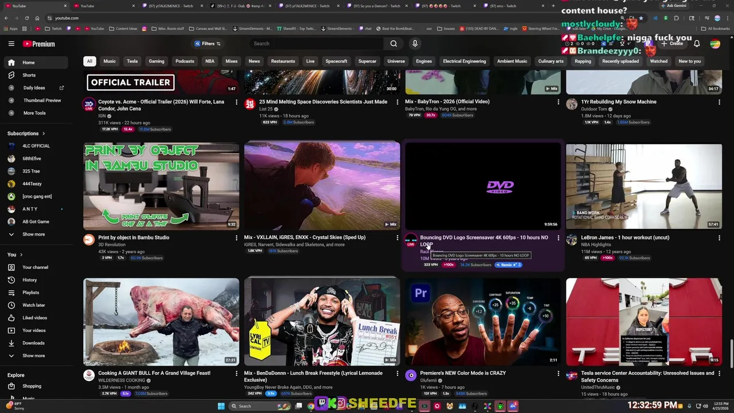Open Your channel in the sidebar
This screenshot has width=734, height=413.
pos(36,267)
